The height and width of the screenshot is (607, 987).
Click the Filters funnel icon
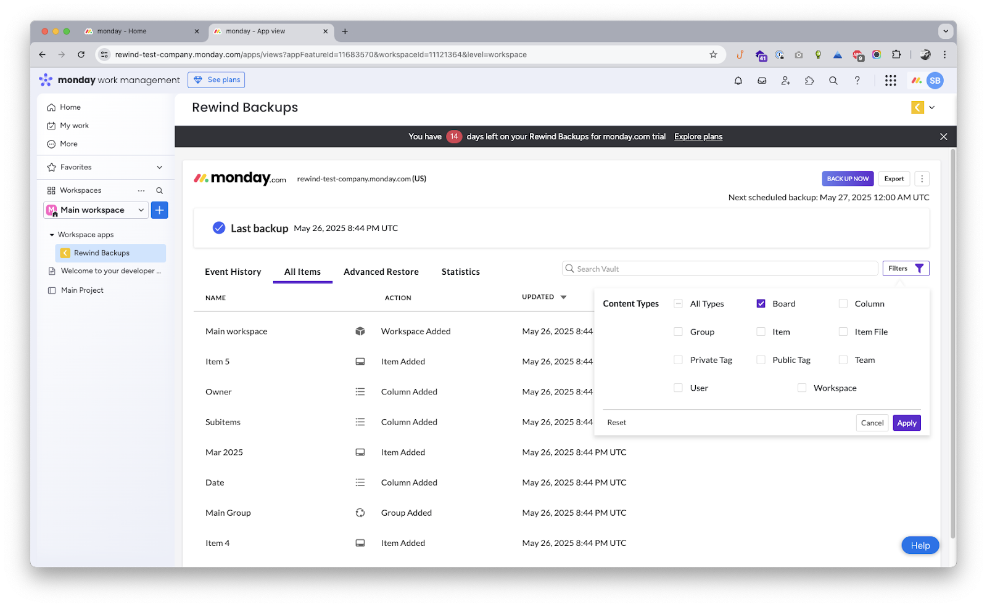[x=919, y=268]
